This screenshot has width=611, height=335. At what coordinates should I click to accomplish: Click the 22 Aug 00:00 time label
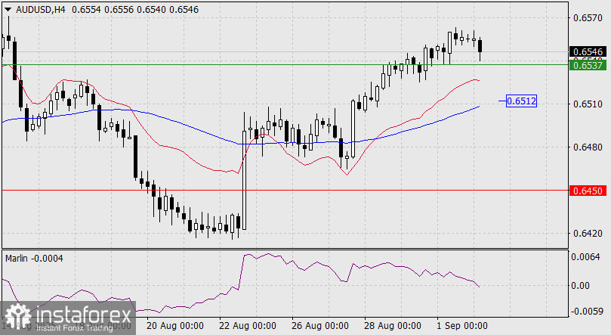coord(248,326)
